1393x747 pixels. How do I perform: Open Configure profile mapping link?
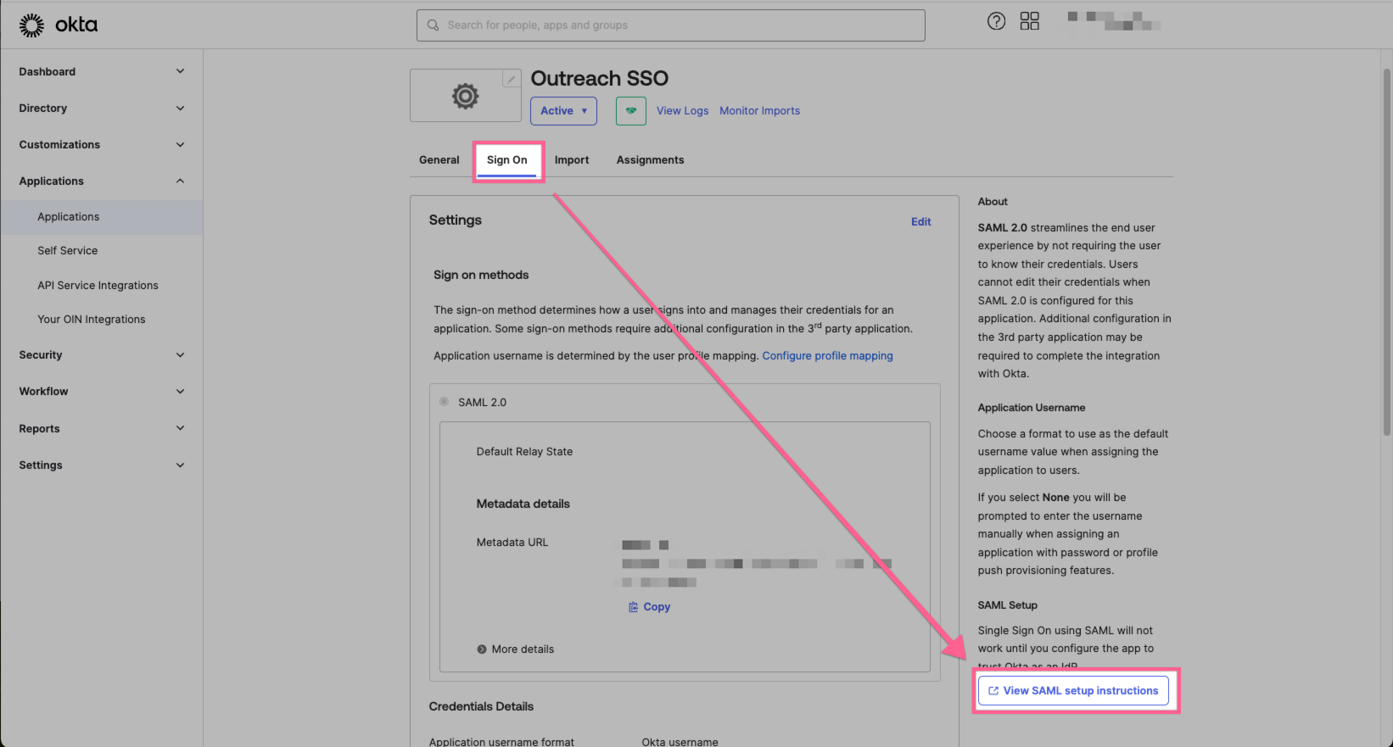click(827, 356)
